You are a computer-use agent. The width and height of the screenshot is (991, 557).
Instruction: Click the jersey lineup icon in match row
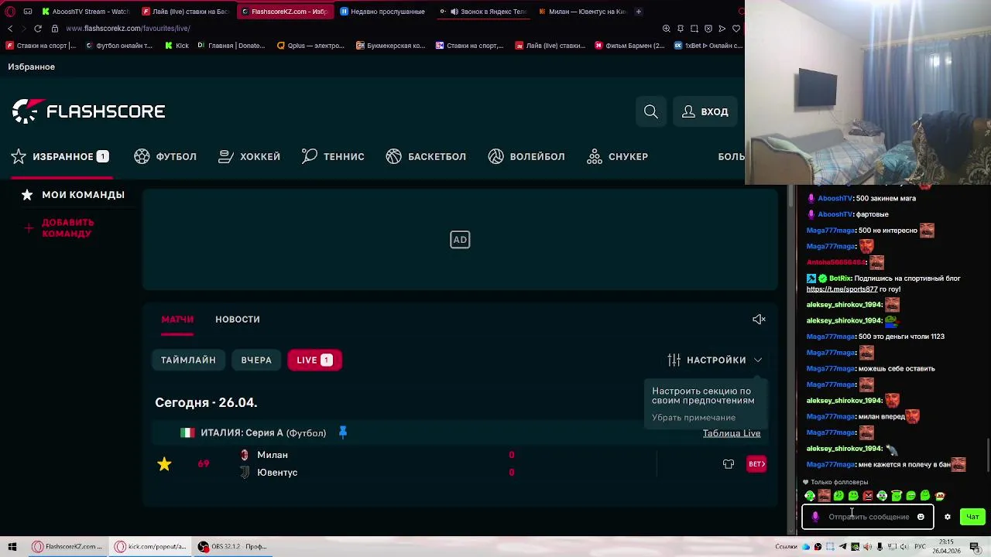(729, 464)
